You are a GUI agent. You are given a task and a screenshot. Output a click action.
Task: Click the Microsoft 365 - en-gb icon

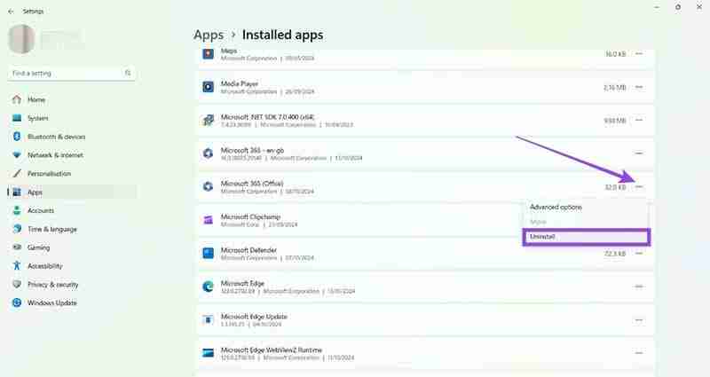click(208, 153)
